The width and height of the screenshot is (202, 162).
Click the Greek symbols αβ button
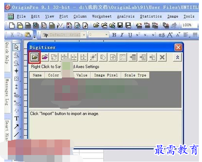[x=162, y=35]
